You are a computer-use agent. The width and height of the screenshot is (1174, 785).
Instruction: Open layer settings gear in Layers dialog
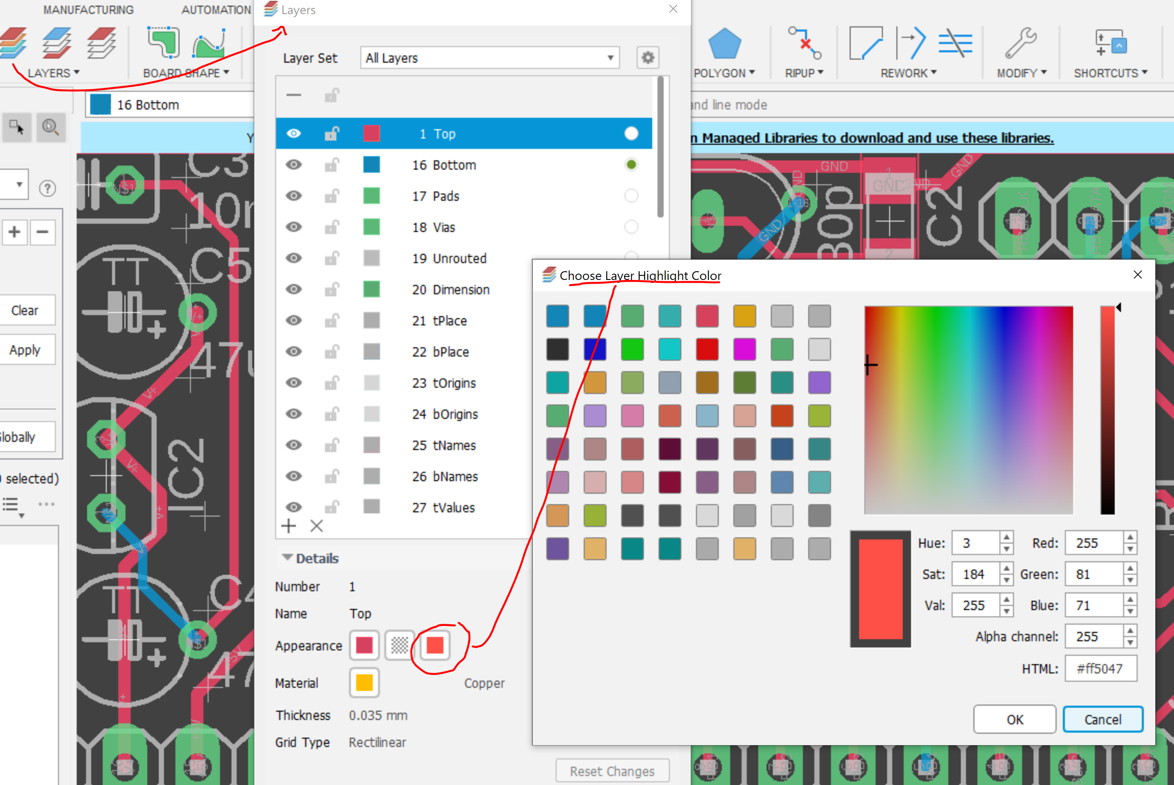click(647, 58)
